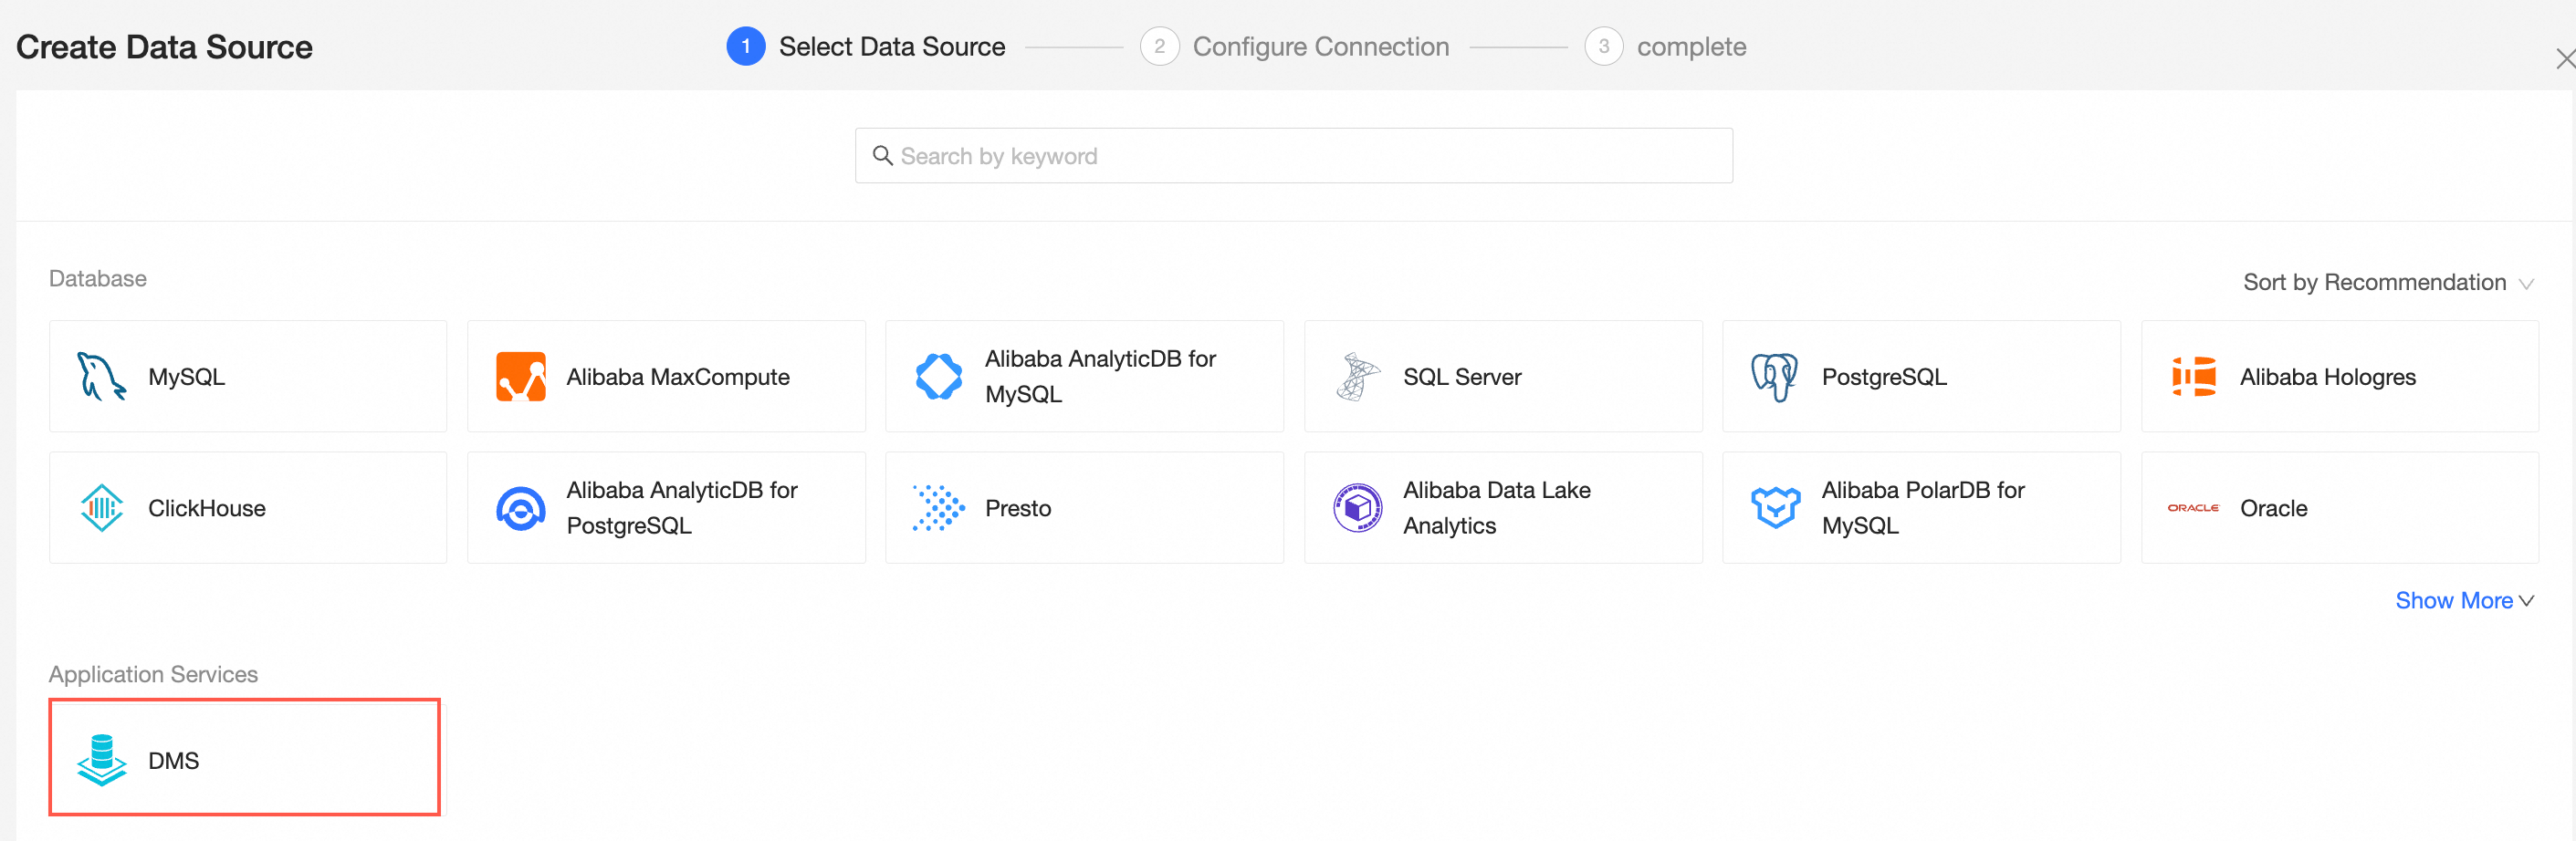The height and width of the screenshot is (841, 2576).
Task: Focus the Search by keyword field
Action: [x=1293, y=156]
